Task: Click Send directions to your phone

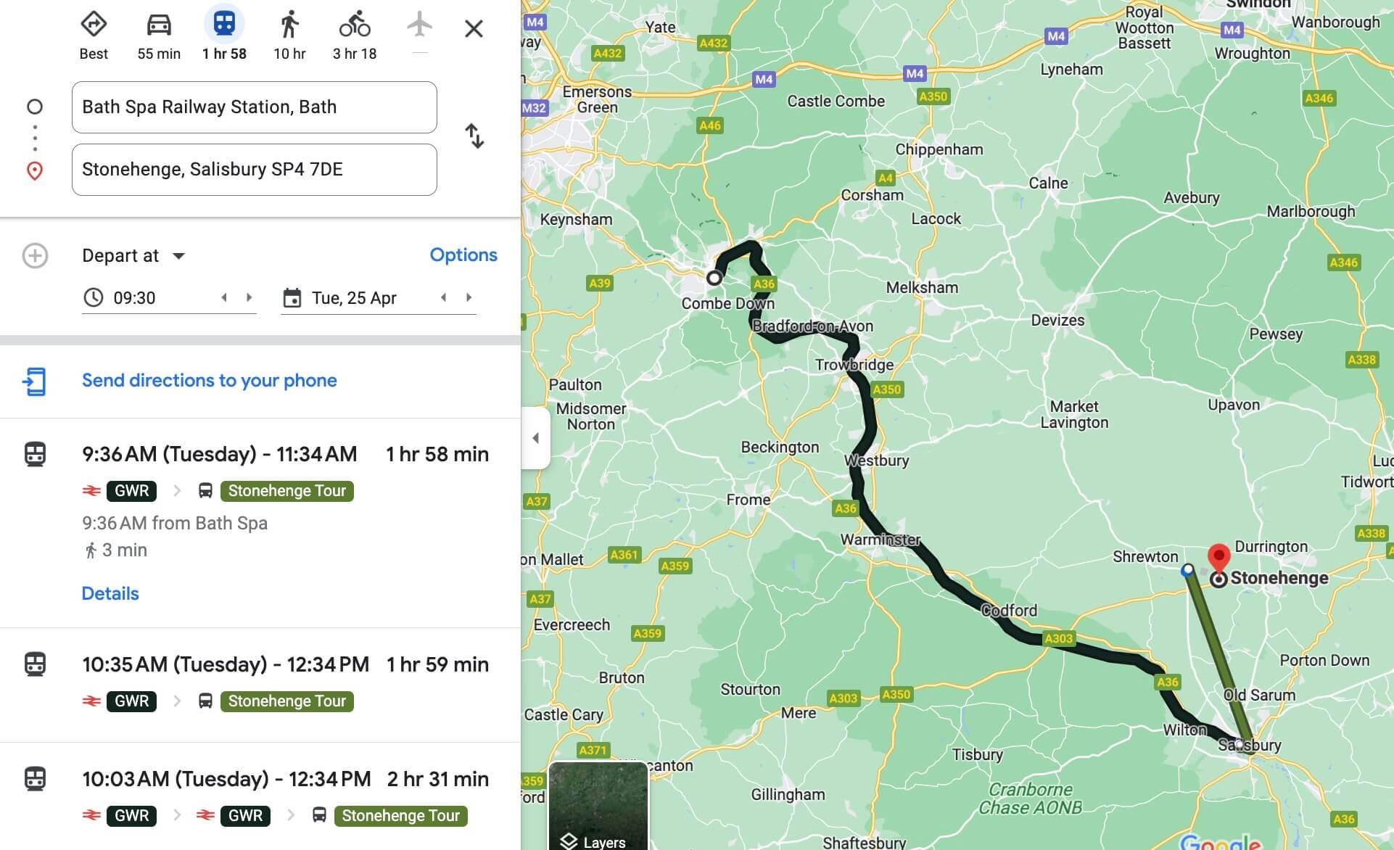Action: pos(208,379)
